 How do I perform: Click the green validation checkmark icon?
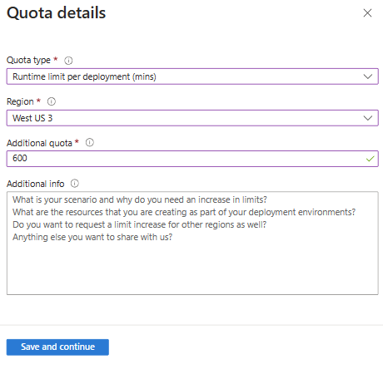pos(370,159)
